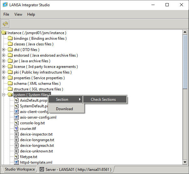The height and width of the screenshot is (174, 189).
Task: Choose Check Sections from the submenu
Action: [x=103, y=100]
